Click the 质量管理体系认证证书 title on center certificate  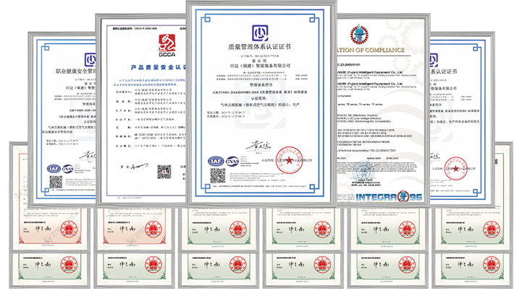(259, 47)
